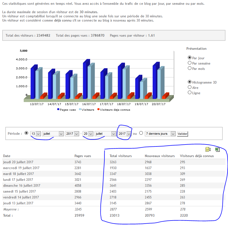
Task: Open the end month dropdown after day 20
Action: point(105,134)
